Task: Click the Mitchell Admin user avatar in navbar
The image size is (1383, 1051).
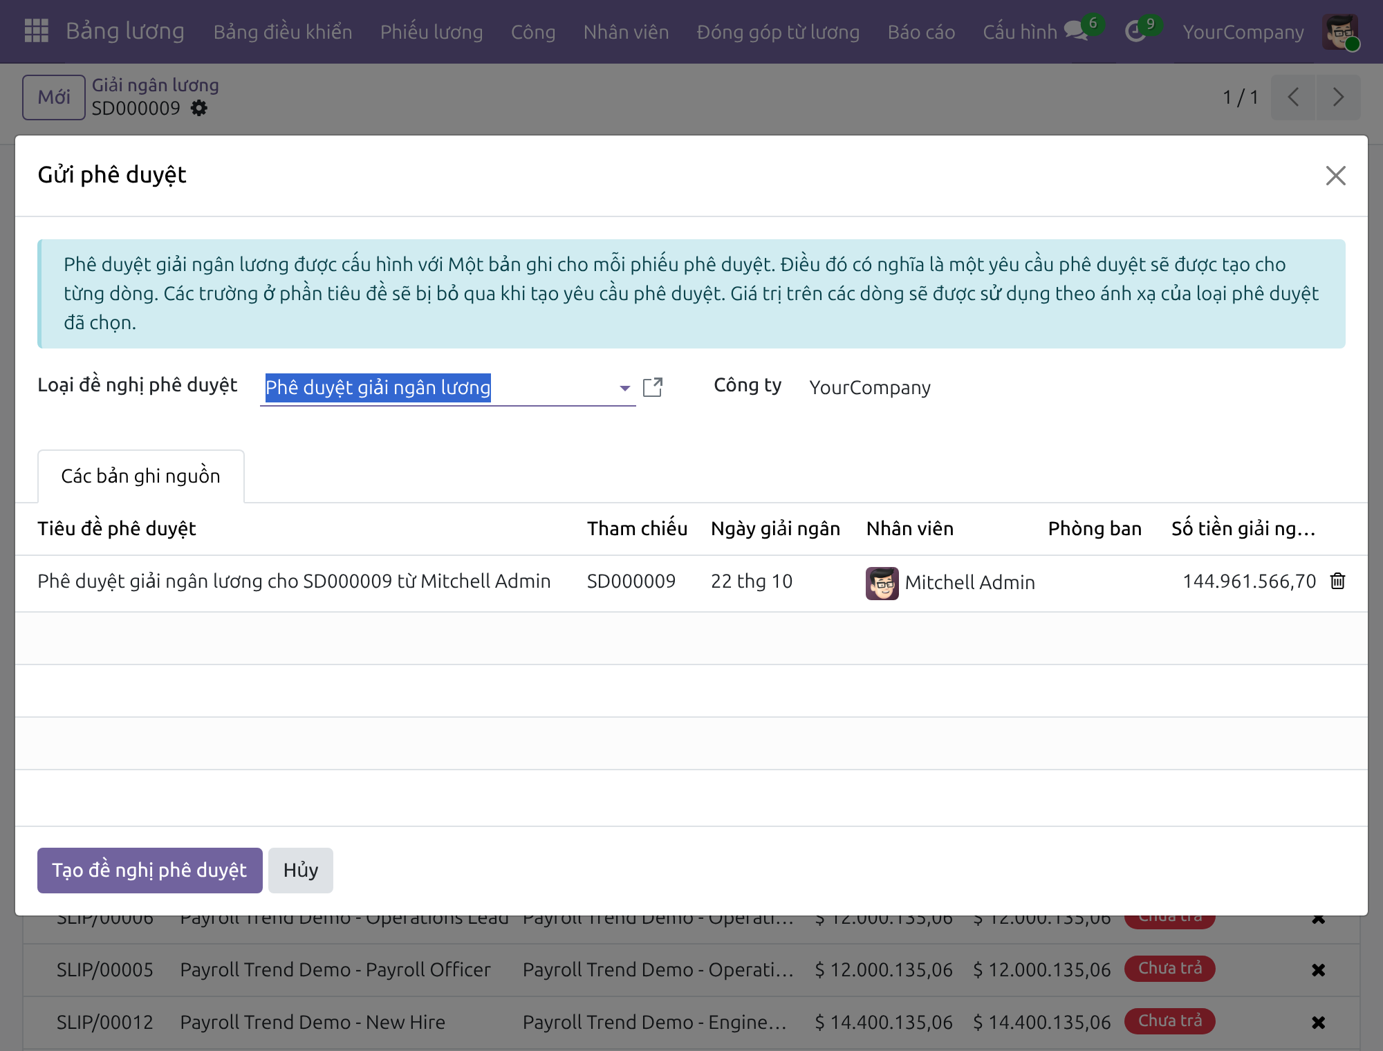Action: pos(1340,32)
